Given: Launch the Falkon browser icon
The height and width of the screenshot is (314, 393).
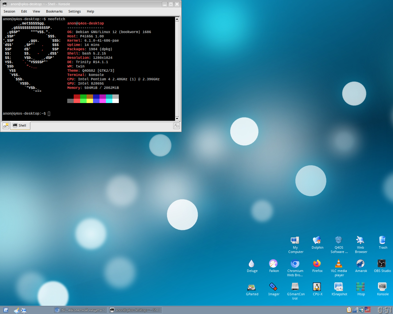Looking at the screenshot, I should coord(273,264).
